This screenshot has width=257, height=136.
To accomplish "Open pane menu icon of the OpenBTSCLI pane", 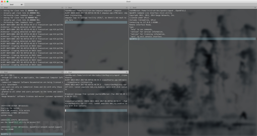I will (255, 8).
